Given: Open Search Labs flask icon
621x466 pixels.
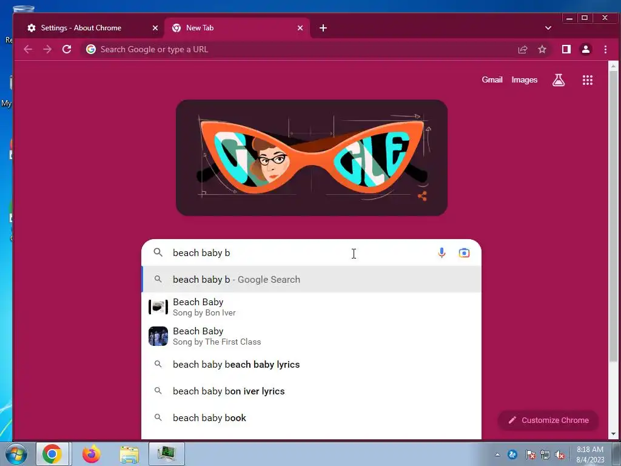Looking at the screenshot, I should 559,80.
